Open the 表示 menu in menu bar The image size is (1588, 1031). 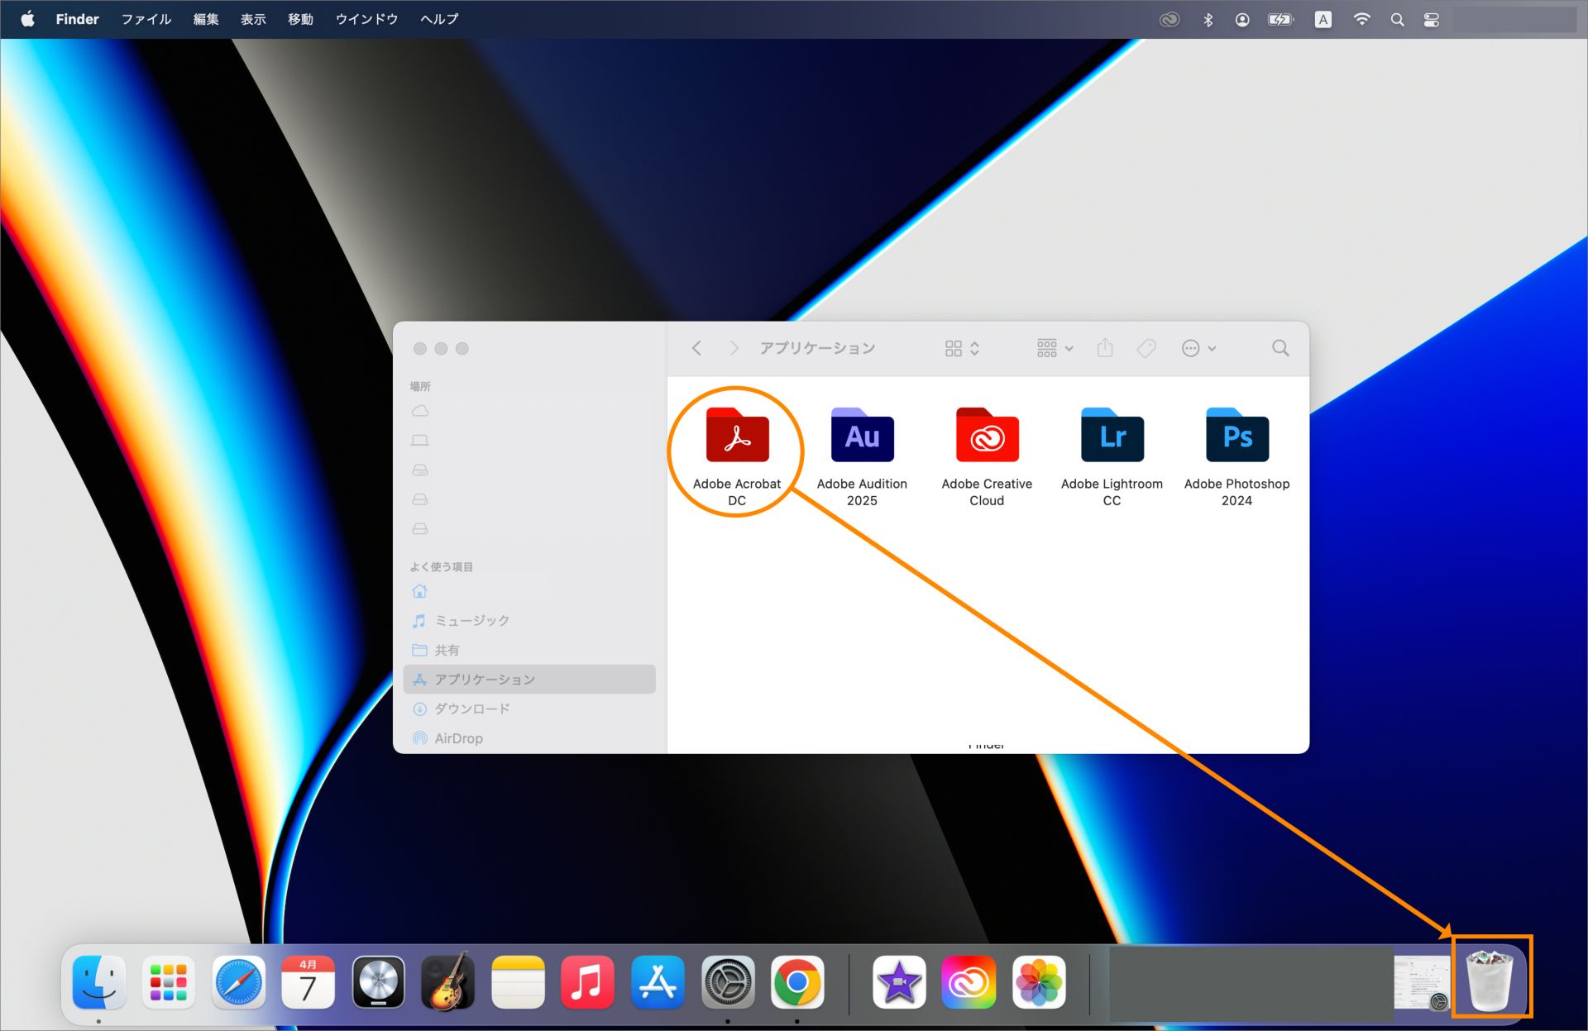pos(253,19)
